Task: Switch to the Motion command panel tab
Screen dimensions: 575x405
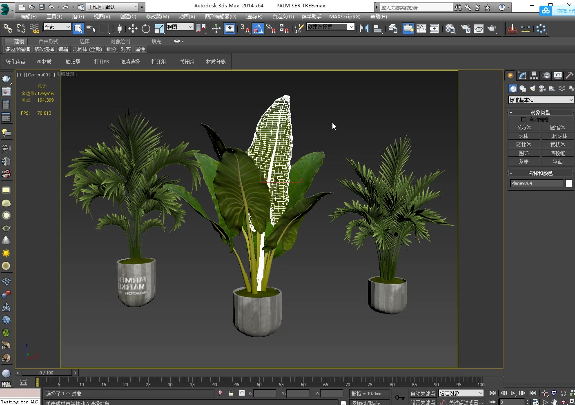Action: (x=546, y=76)
